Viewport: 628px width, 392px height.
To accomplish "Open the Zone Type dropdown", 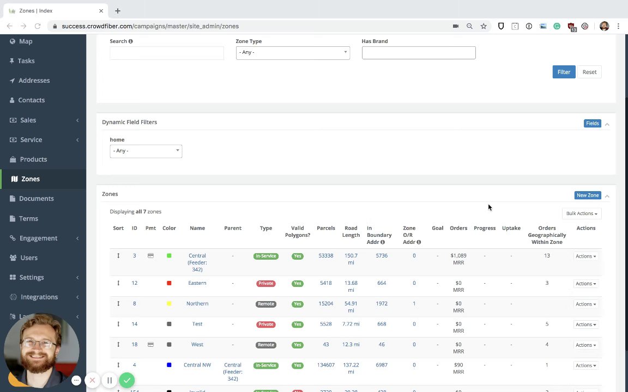I will coord(293,52).
